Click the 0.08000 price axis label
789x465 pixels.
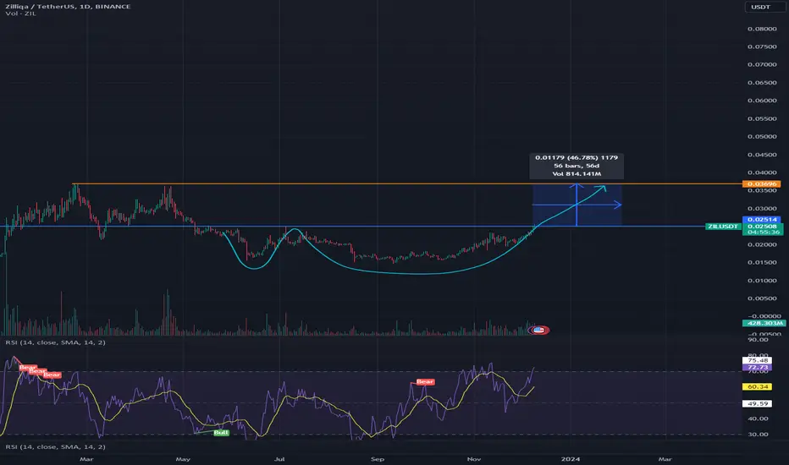pyautogui.click(x=762, y=29)
